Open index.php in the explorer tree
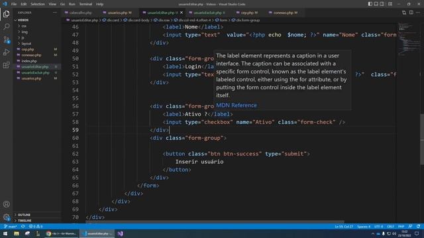Image resolution: width=424 pixels, height=238 pixels. click(x=29, y=61)
